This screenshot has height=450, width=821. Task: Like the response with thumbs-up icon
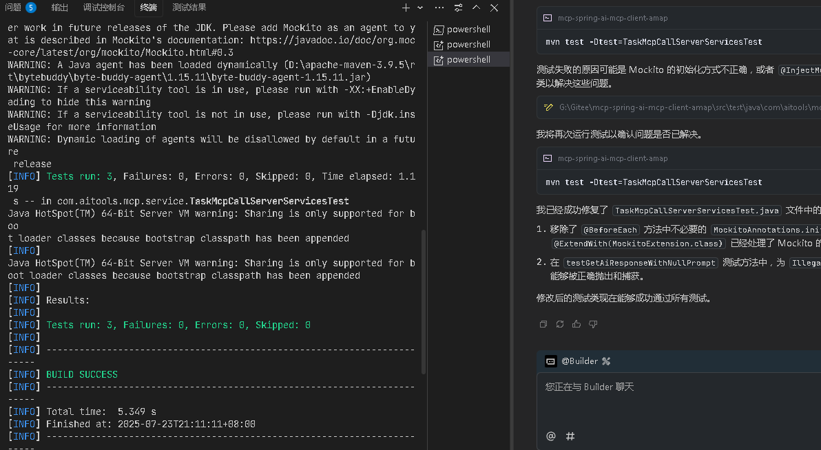click(576, 324)
